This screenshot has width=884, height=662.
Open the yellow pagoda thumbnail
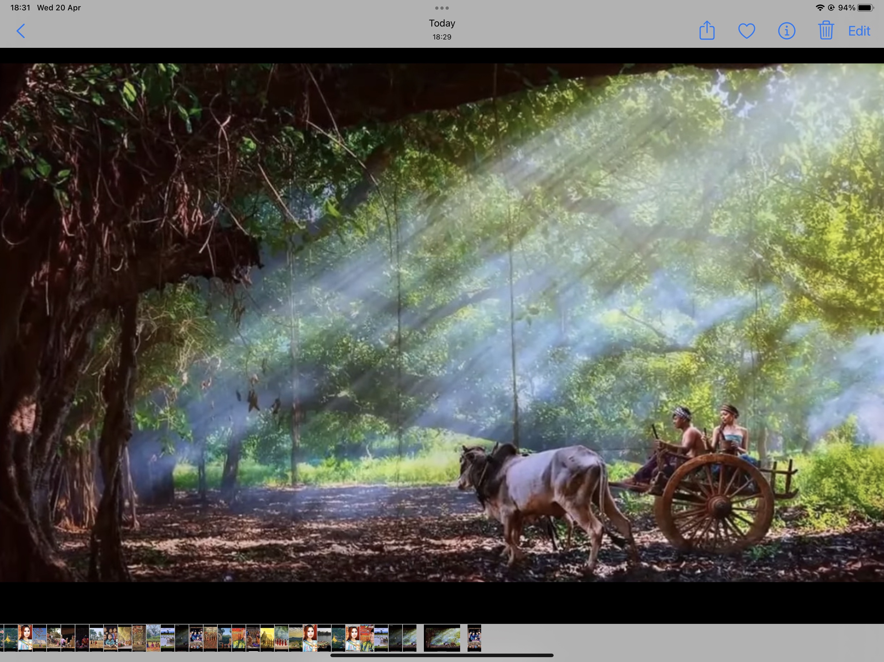coord(267,638)
